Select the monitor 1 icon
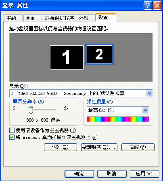Screen dimensions: 163x181 tap(67, 57)
